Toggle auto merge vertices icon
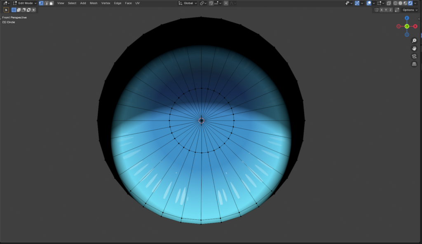 point(397,10)
